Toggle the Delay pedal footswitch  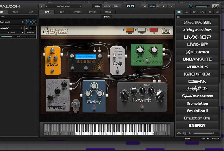[94, 108]
